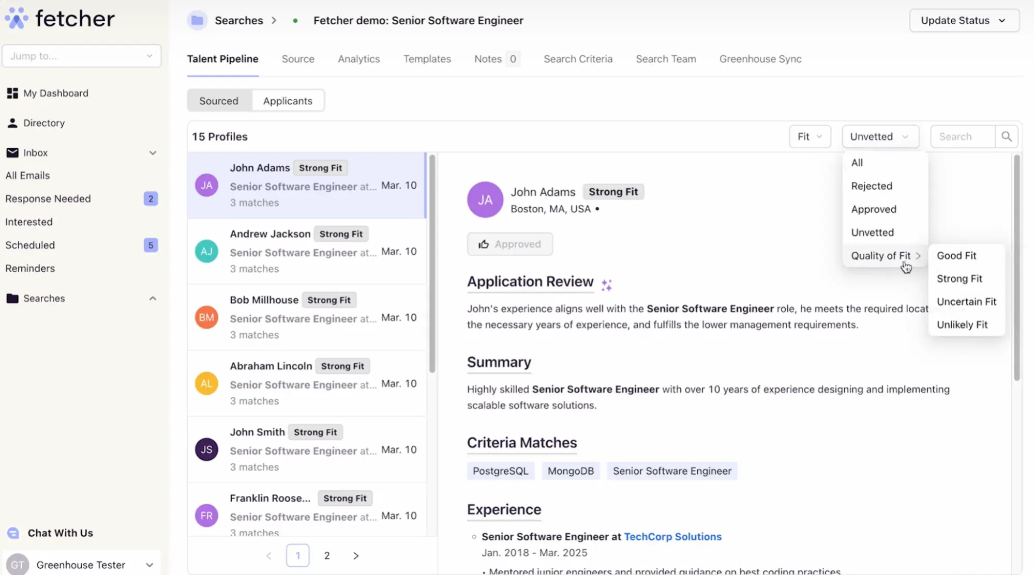Switch to the Analytics tab

358,58
